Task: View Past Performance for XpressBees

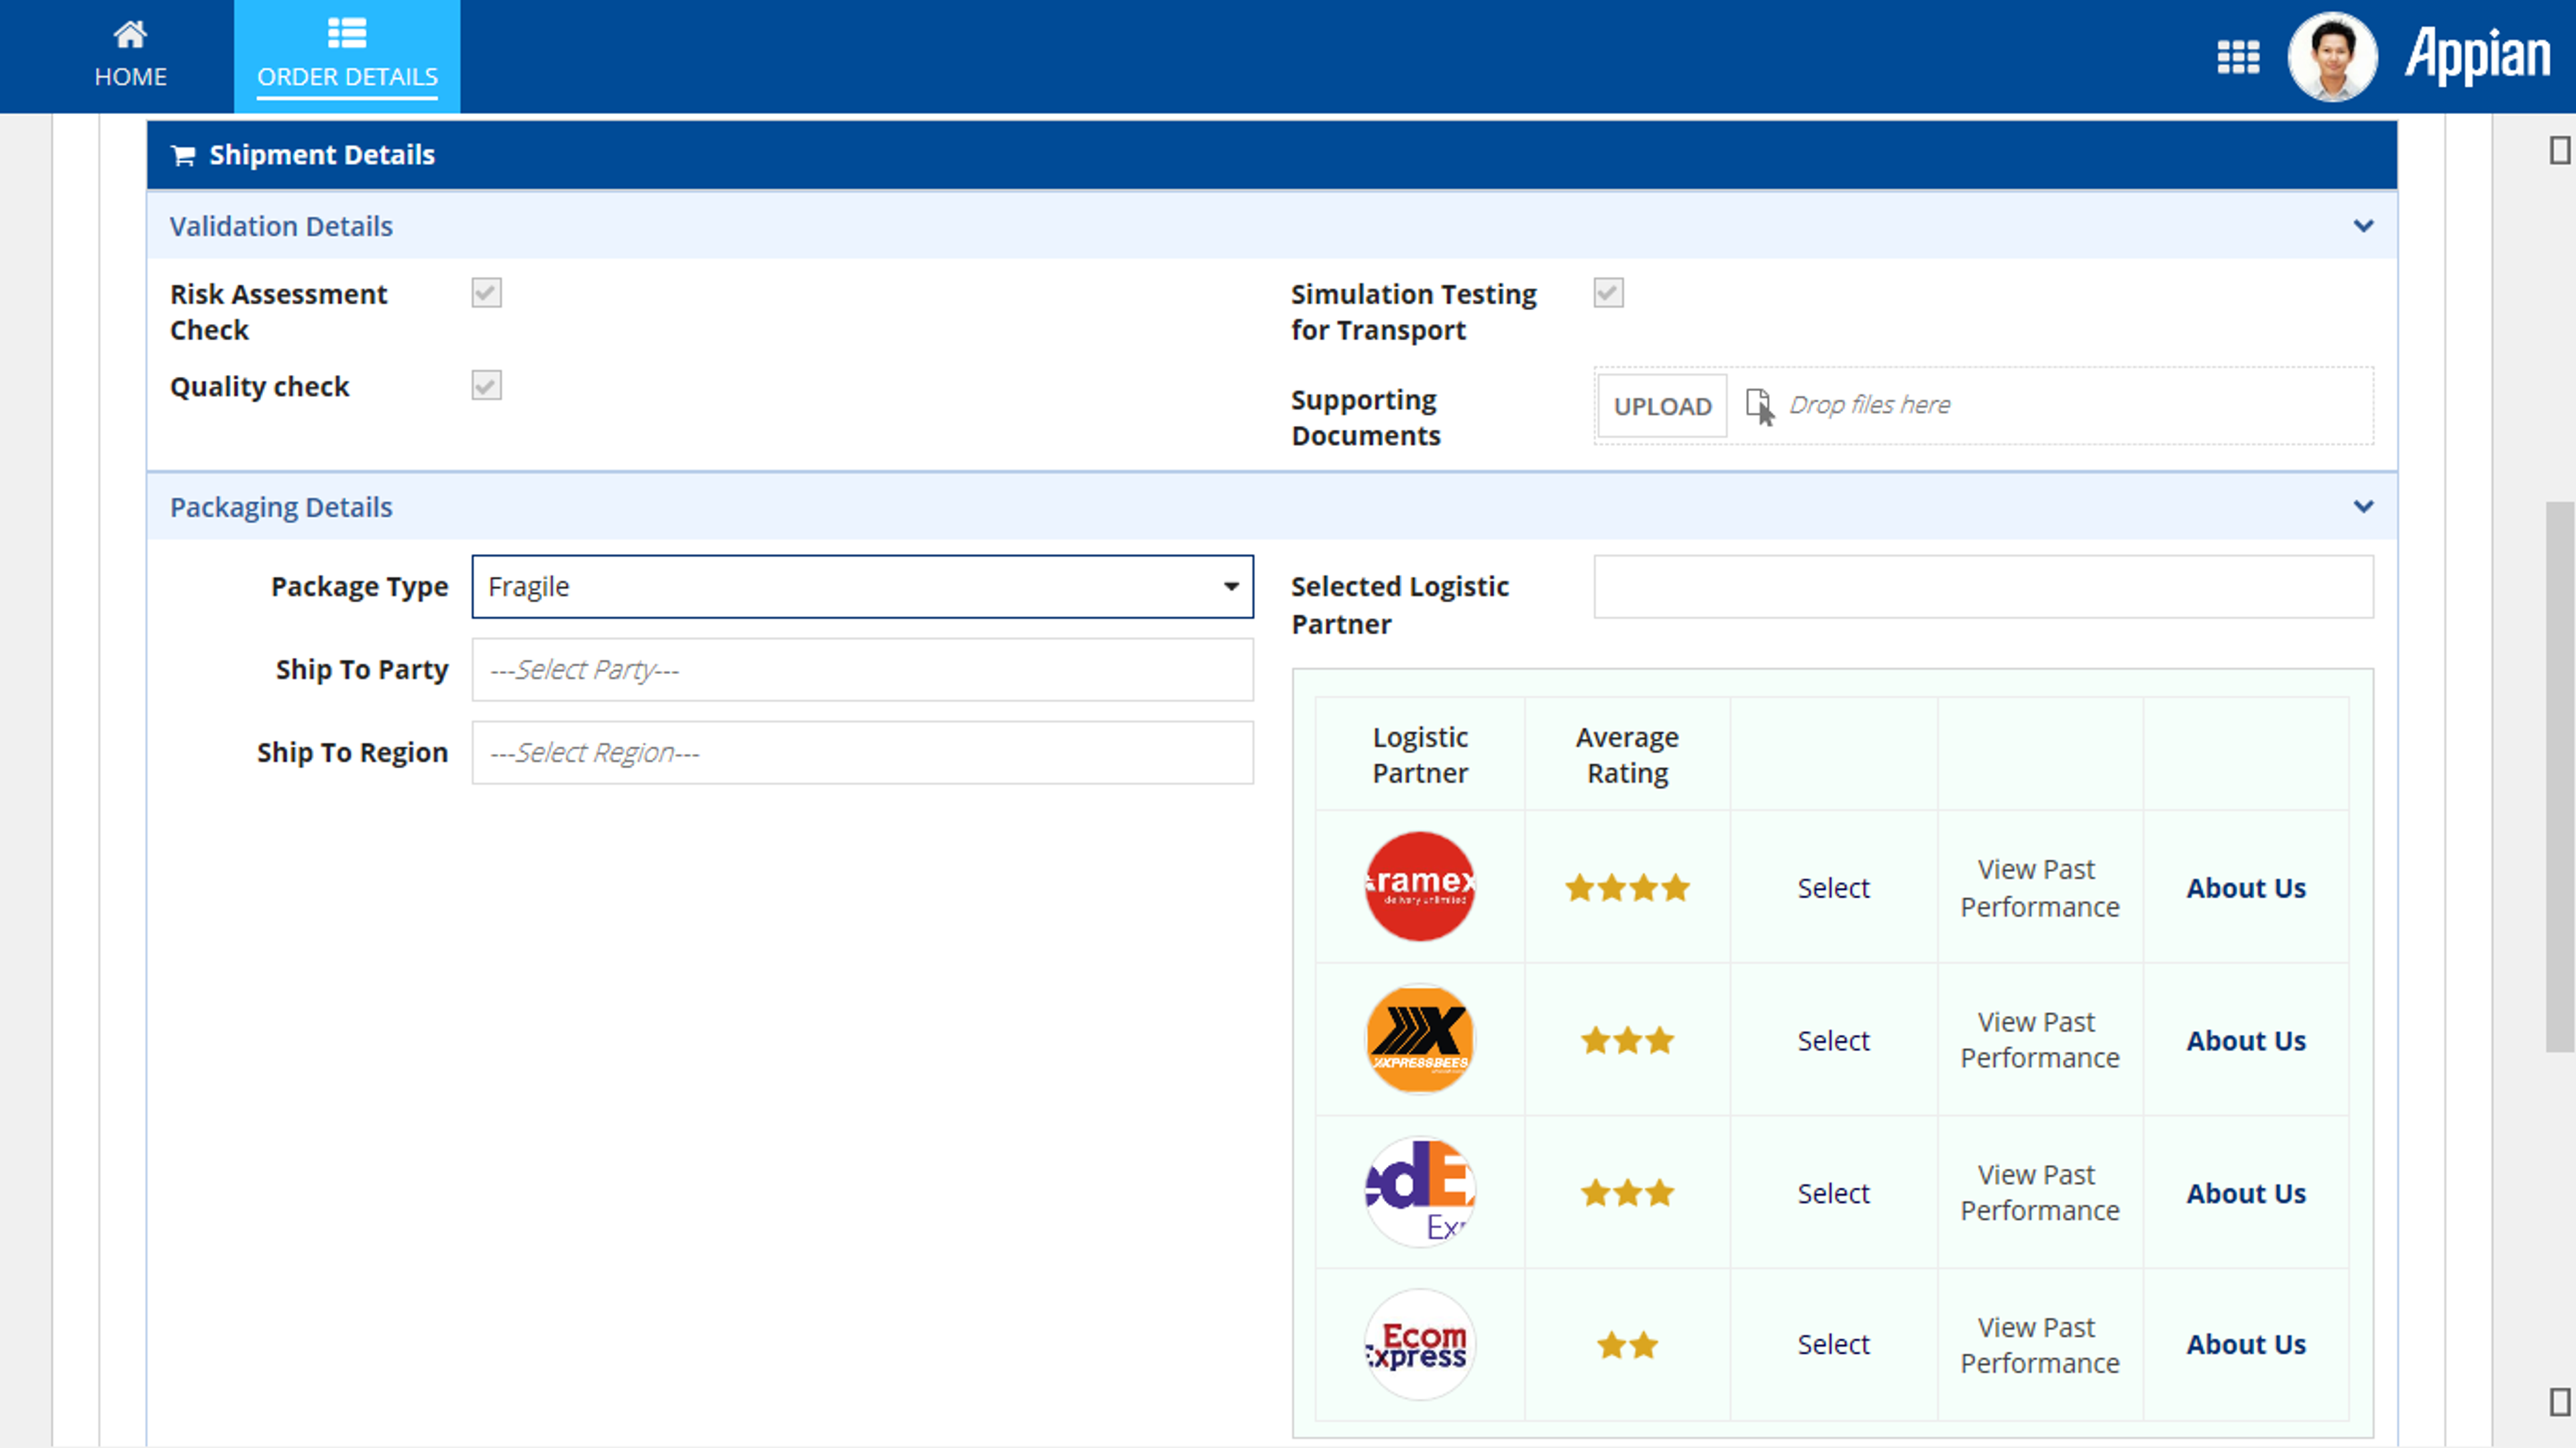Action: pos(2039,1040)
